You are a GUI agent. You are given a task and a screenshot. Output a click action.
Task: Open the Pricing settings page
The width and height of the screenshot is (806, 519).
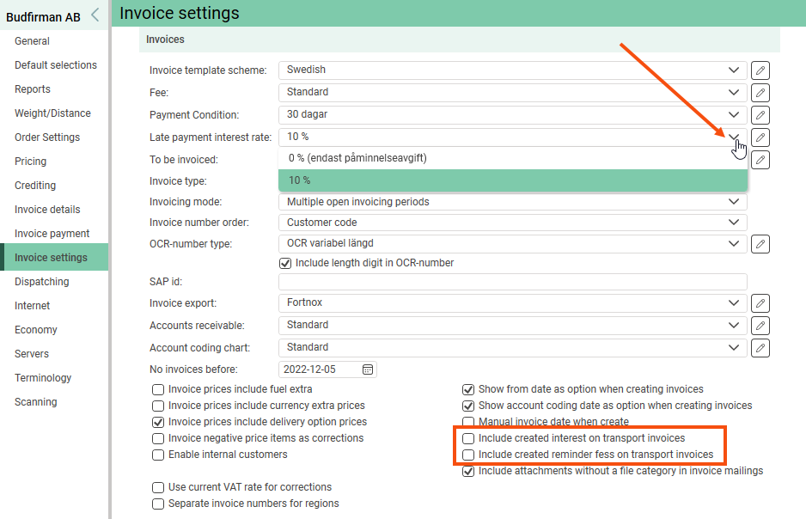[x=31, y=162]
